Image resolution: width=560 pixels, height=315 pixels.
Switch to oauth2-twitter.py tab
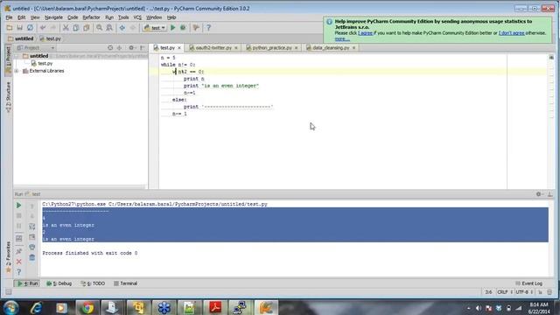click(213, 47)
